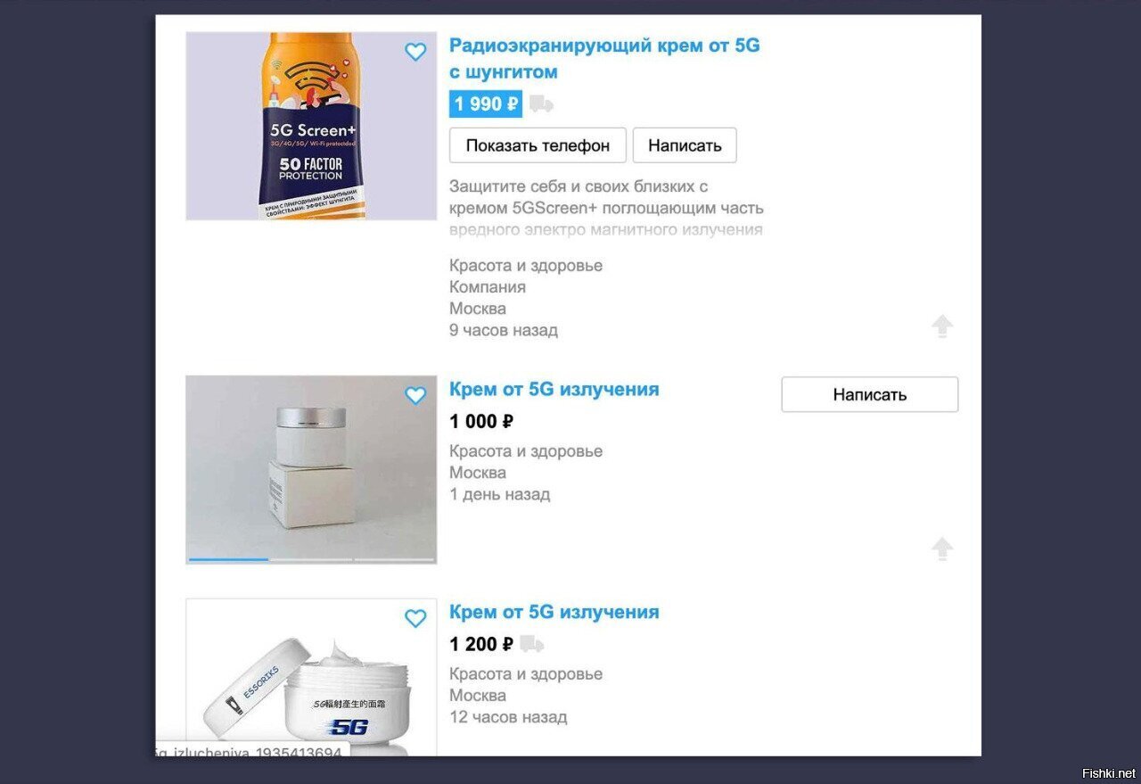This screenshot has height=784, width=1141.
Task: Click up-arrow promote icon on second listing
Action: pyautogui.click(x=942, y=549)
